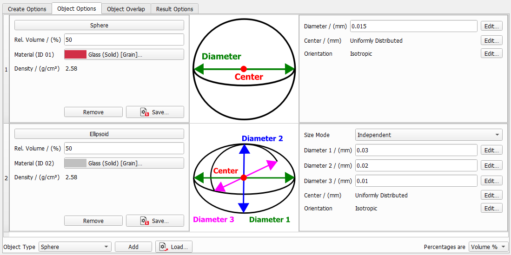511x255 pixels.
Task: Open the Result Options tab
Action: pyautogui.click(x=175, y=9)
